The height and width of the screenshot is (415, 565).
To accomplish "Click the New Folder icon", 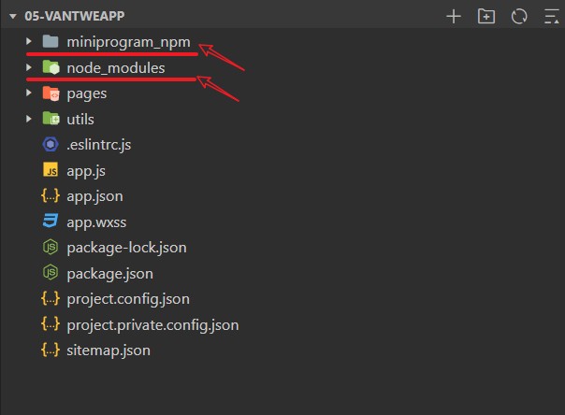I will coord(485,16).
